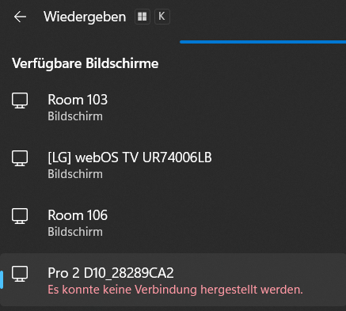The height and width of the screenshot is (311, 346).
Task: Click the K key shortcut badge
Action: tap(162, 17)
